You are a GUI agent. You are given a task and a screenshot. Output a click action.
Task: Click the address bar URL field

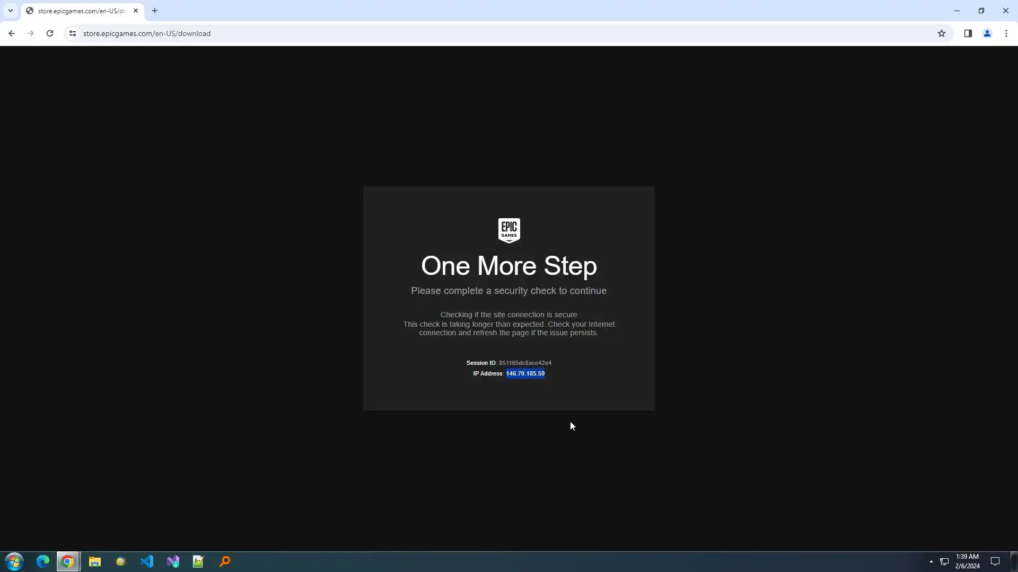coord(371,33)
